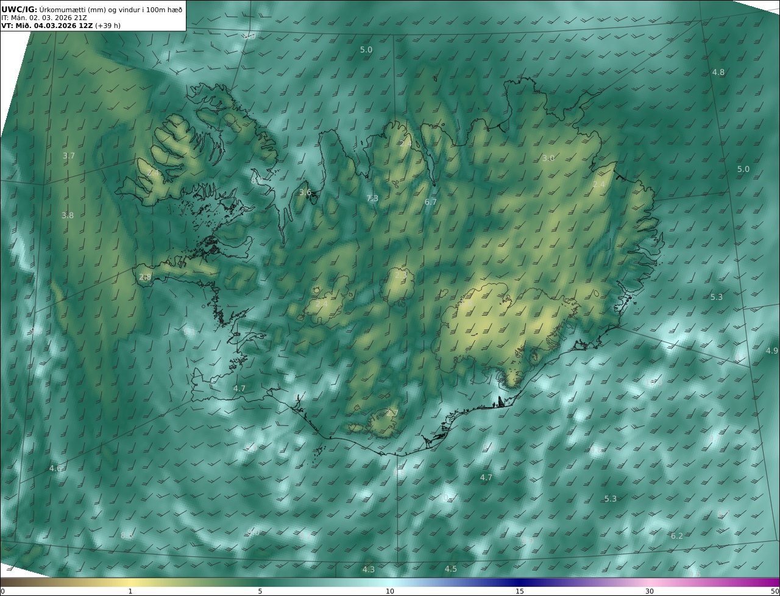This screenshot has height=596, width=780.
Task: Click the precipitation value 4.8 on the map
Action: point(718,72)
